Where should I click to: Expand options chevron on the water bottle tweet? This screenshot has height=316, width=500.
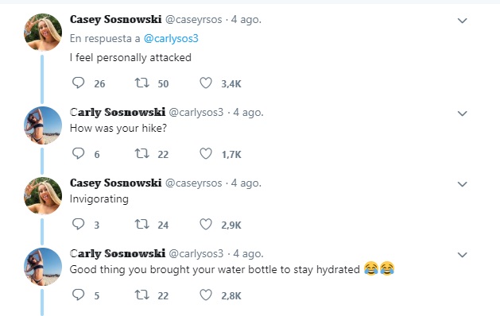tap(462, 255)
